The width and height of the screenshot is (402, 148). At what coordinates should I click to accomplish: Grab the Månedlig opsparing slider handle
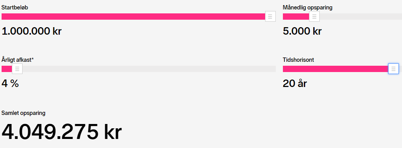(x=314, y=17)
